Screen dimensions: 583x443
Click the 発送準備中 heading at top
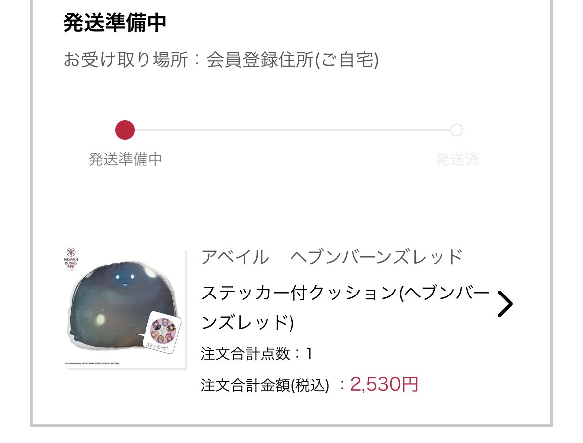click(115, 23)
